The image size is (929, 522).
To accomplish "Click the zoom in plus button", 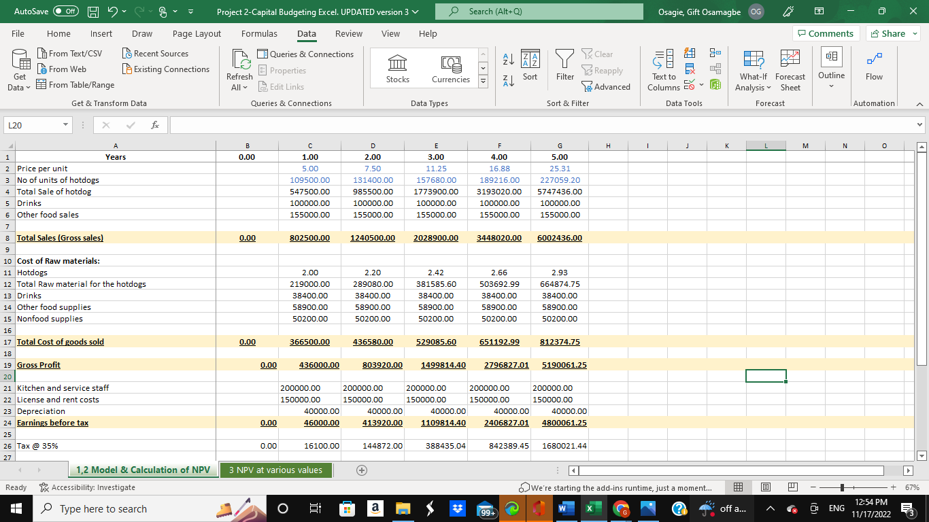I will (x=893, y=487).
